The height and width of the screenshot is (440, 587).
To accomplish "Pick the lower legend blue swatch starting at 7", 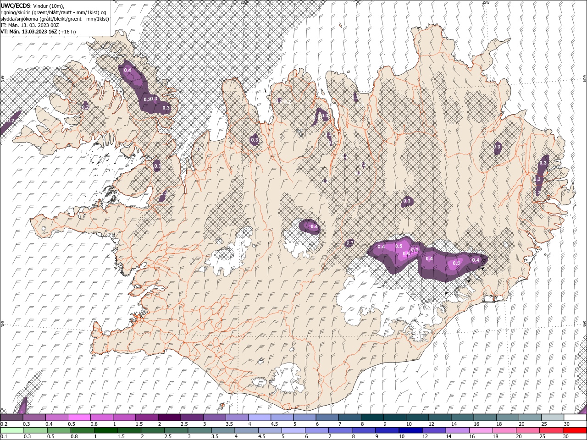I will pyautogui.click(x=340, y=430).
